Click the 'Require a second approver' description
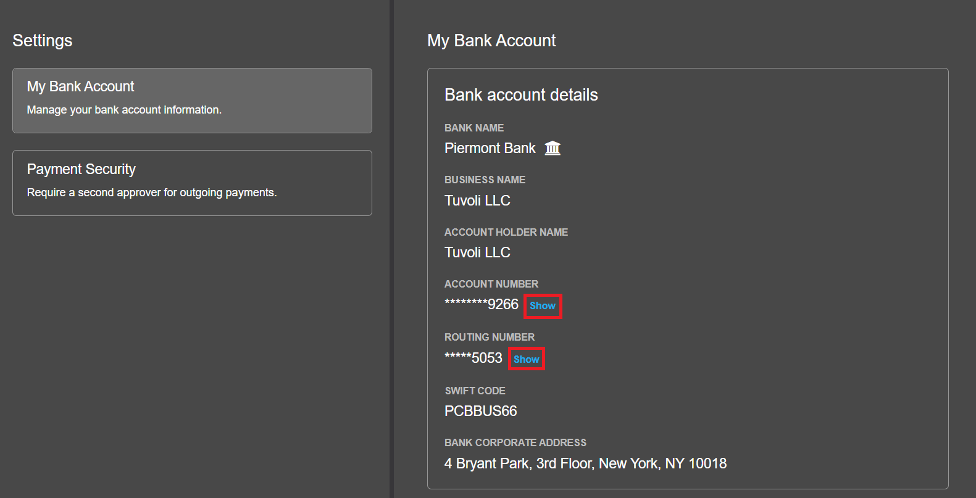 pos(152,193)
